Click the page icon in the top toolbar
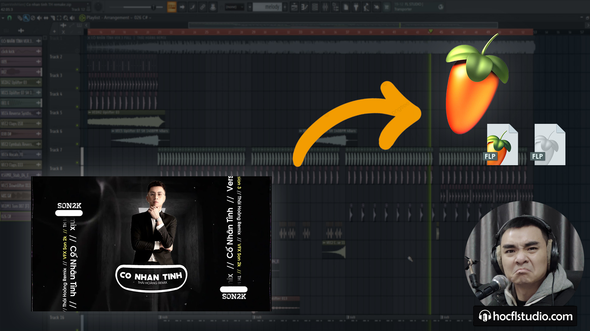The width and height of the screenshot is (590, 331). tap(346, 7)
